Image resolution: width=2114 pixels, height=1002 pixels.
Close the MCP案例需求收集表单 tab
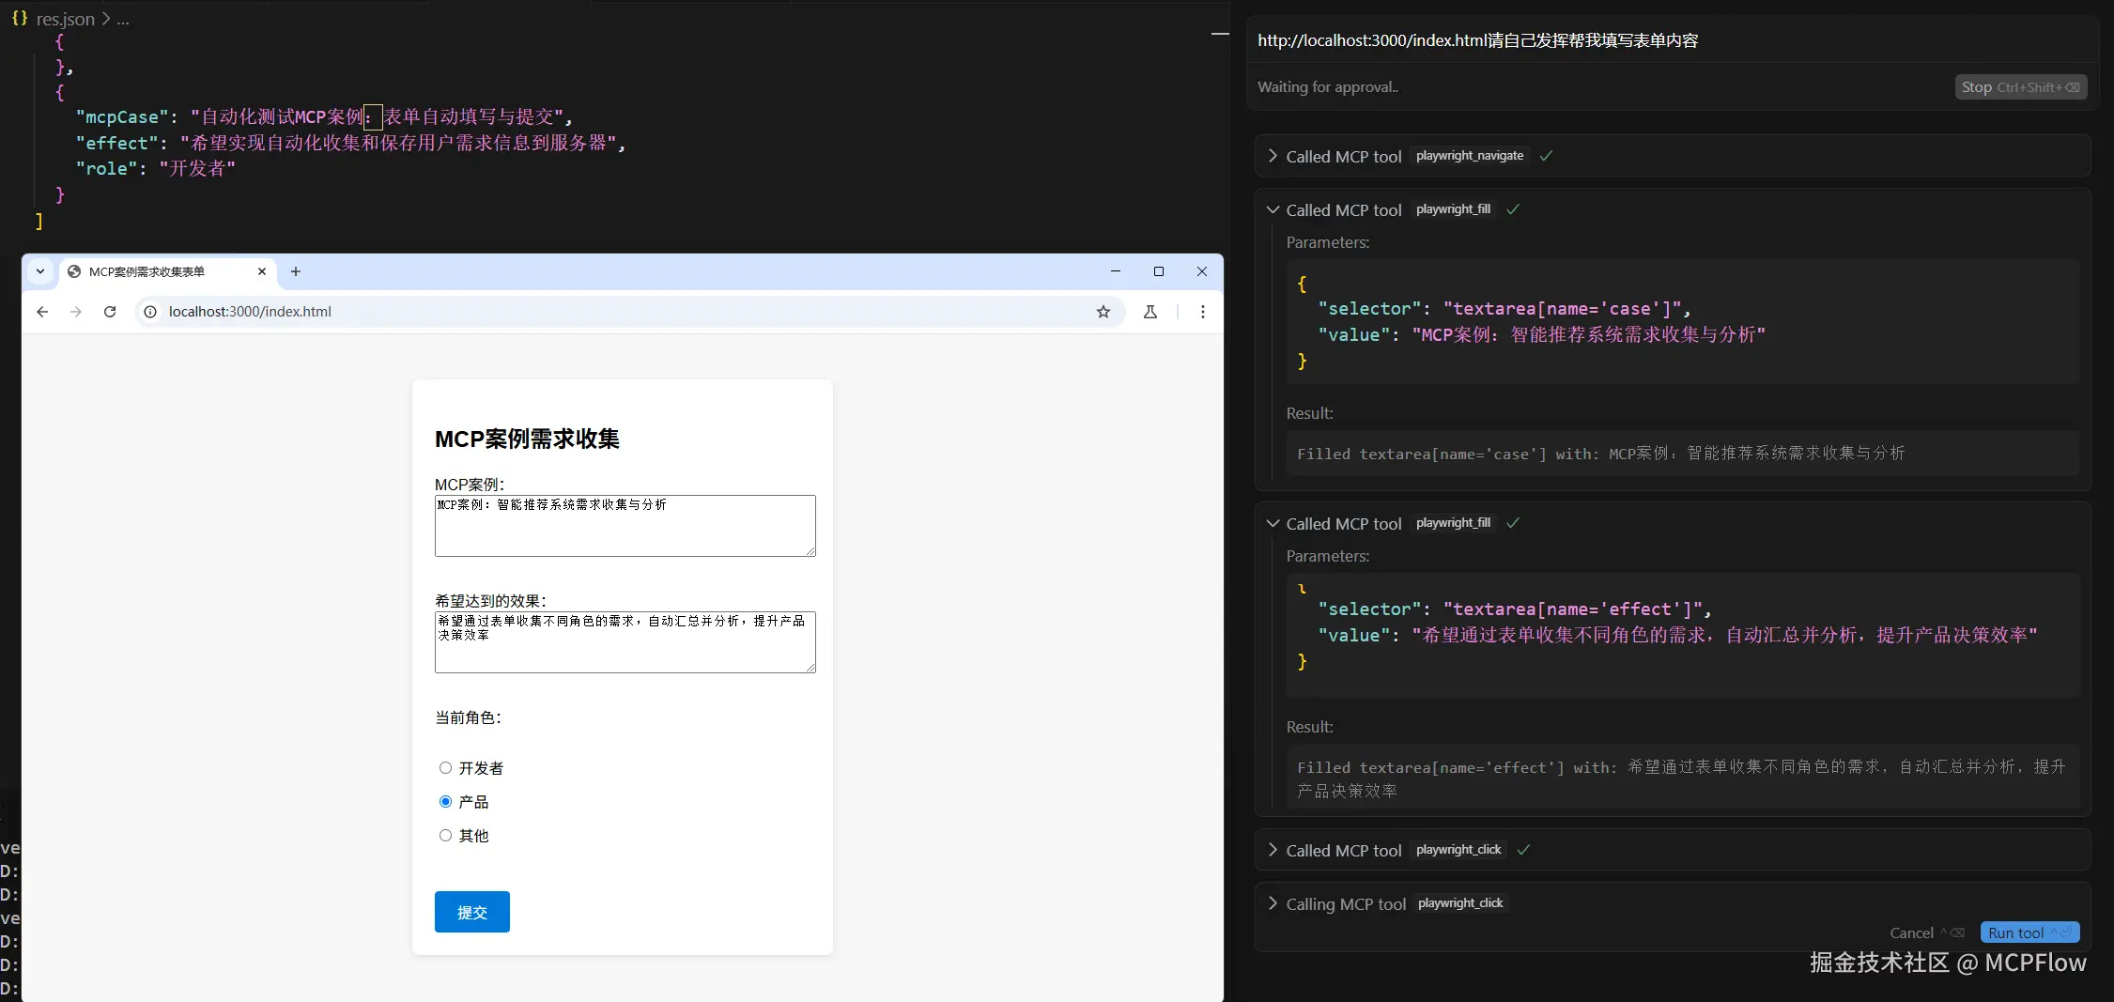click(262, 271)
